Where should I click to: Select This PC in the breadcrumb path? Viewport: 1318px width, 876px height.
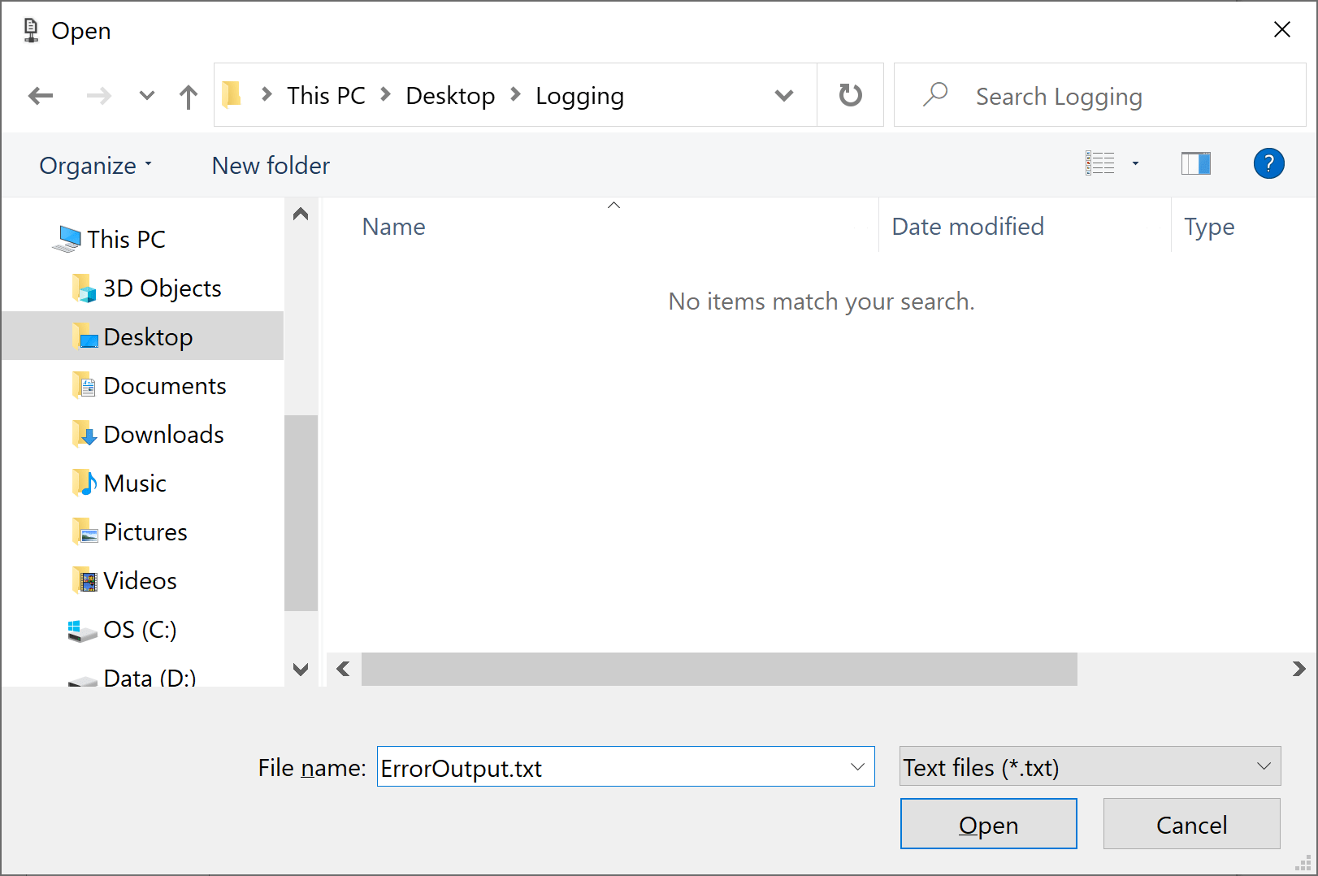pos(325,95)
